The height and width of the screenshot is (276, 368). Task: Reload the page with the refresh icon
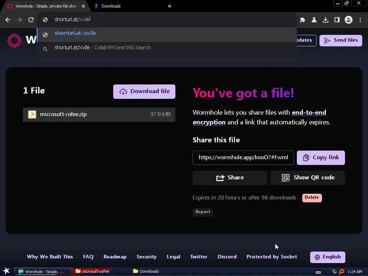(31, 20)
